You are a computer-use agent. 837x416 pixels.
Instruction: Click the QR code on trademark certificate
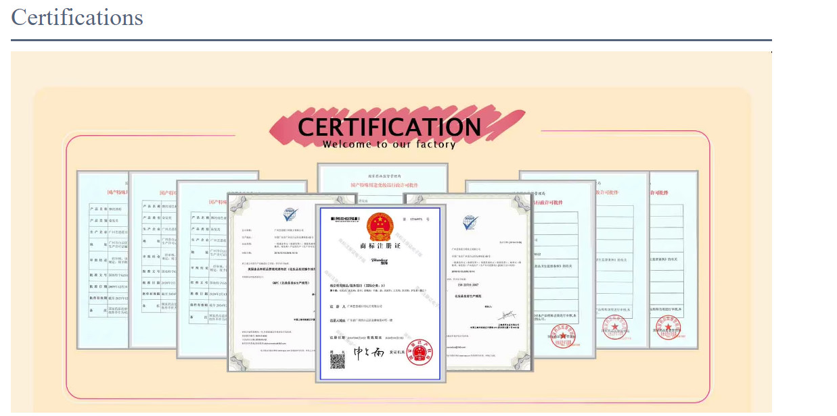337,361
